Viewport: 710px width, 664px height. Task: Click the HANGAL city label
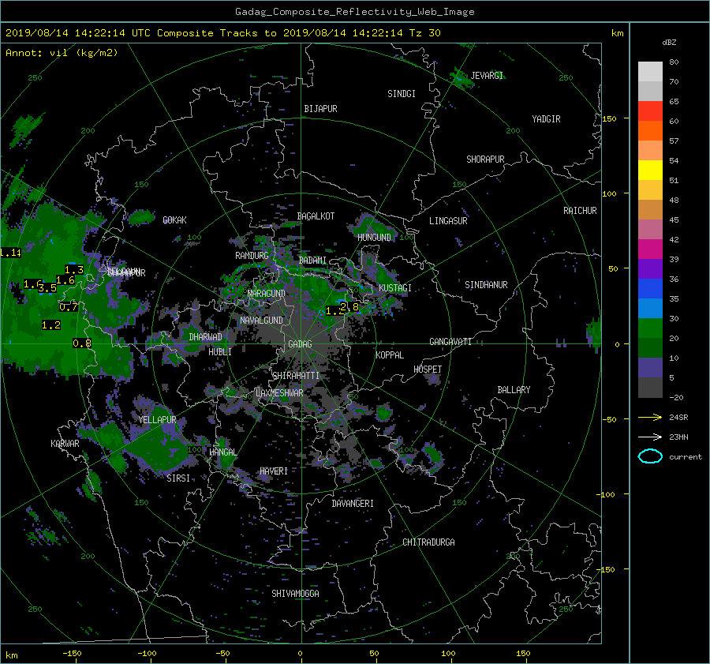(x=222, y=452)
